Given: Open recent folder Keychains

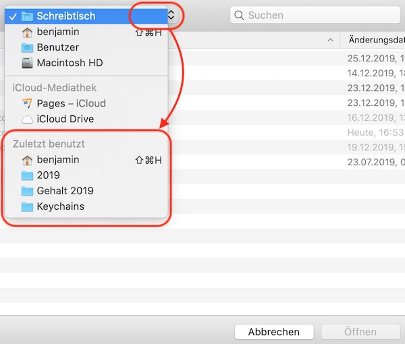Looking at the screenshot, I should pyautogui.click(x=86, y=206).
